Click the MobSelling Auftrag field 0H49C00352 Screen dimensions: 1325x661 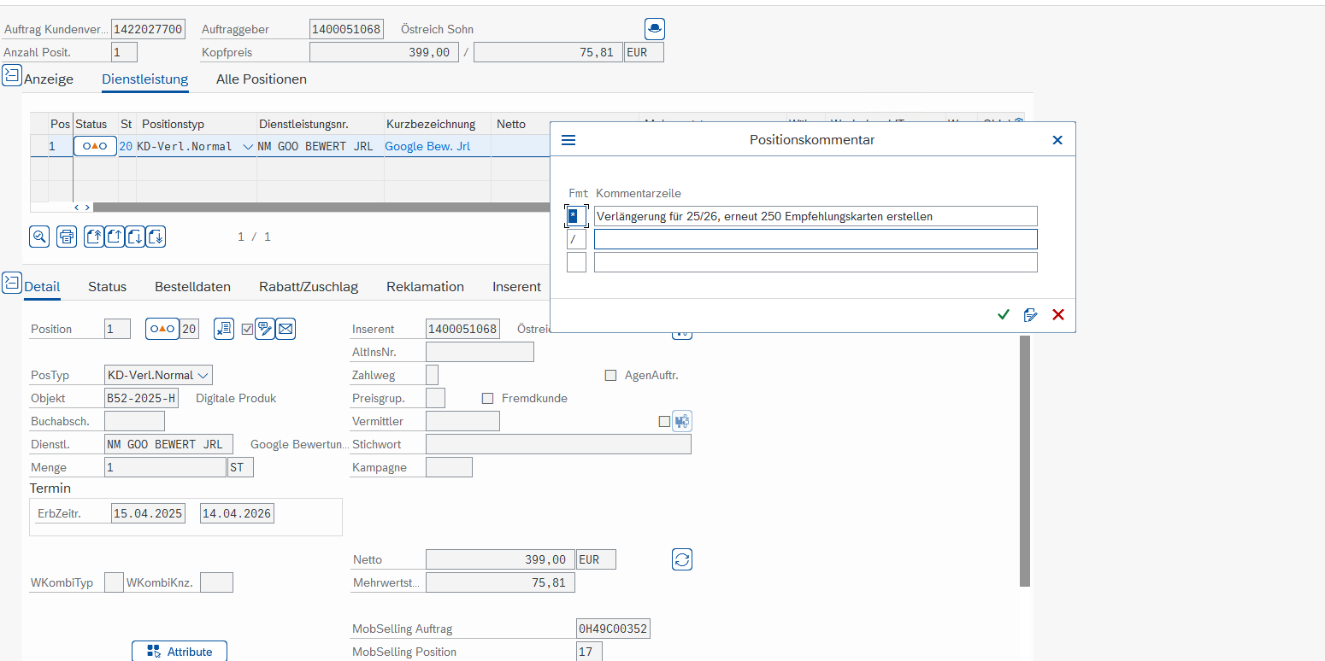tap(613, 629)
